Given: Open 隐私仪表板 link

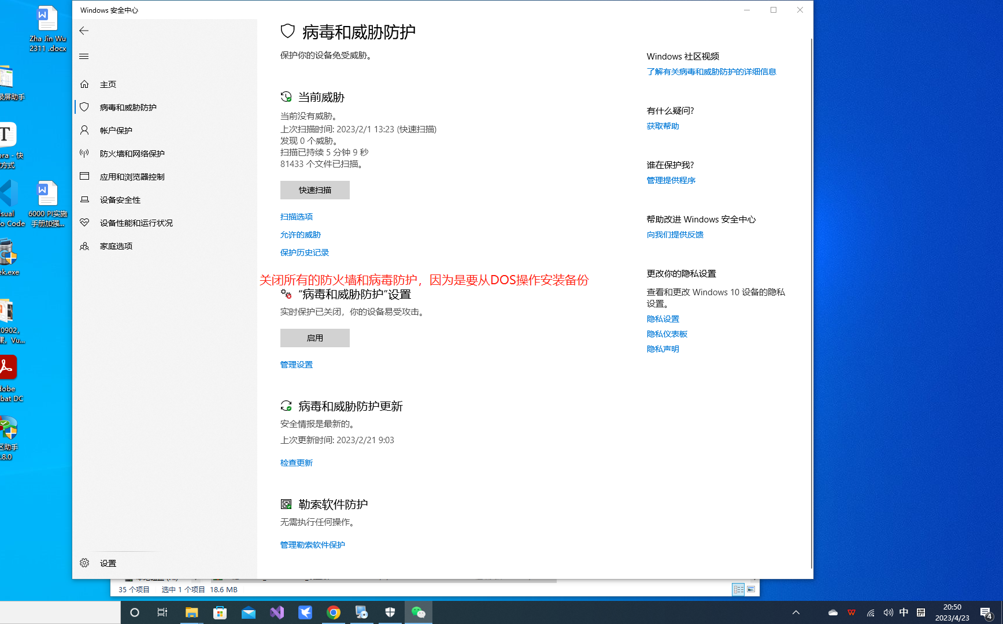Looking at the screenshot, I should 667,334.
